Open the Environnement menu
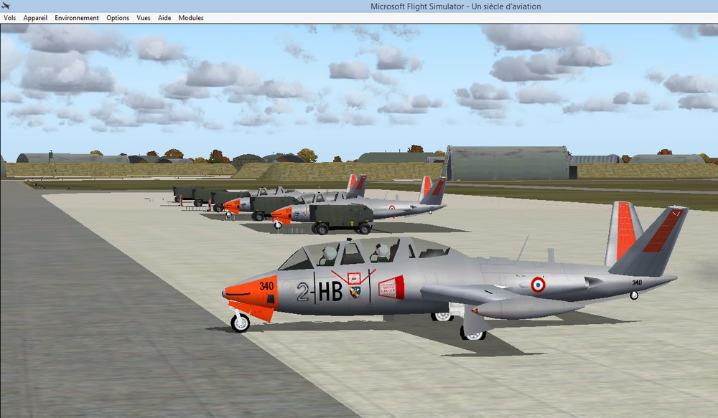This screenshot has width=718, height=418. (77, 18)
